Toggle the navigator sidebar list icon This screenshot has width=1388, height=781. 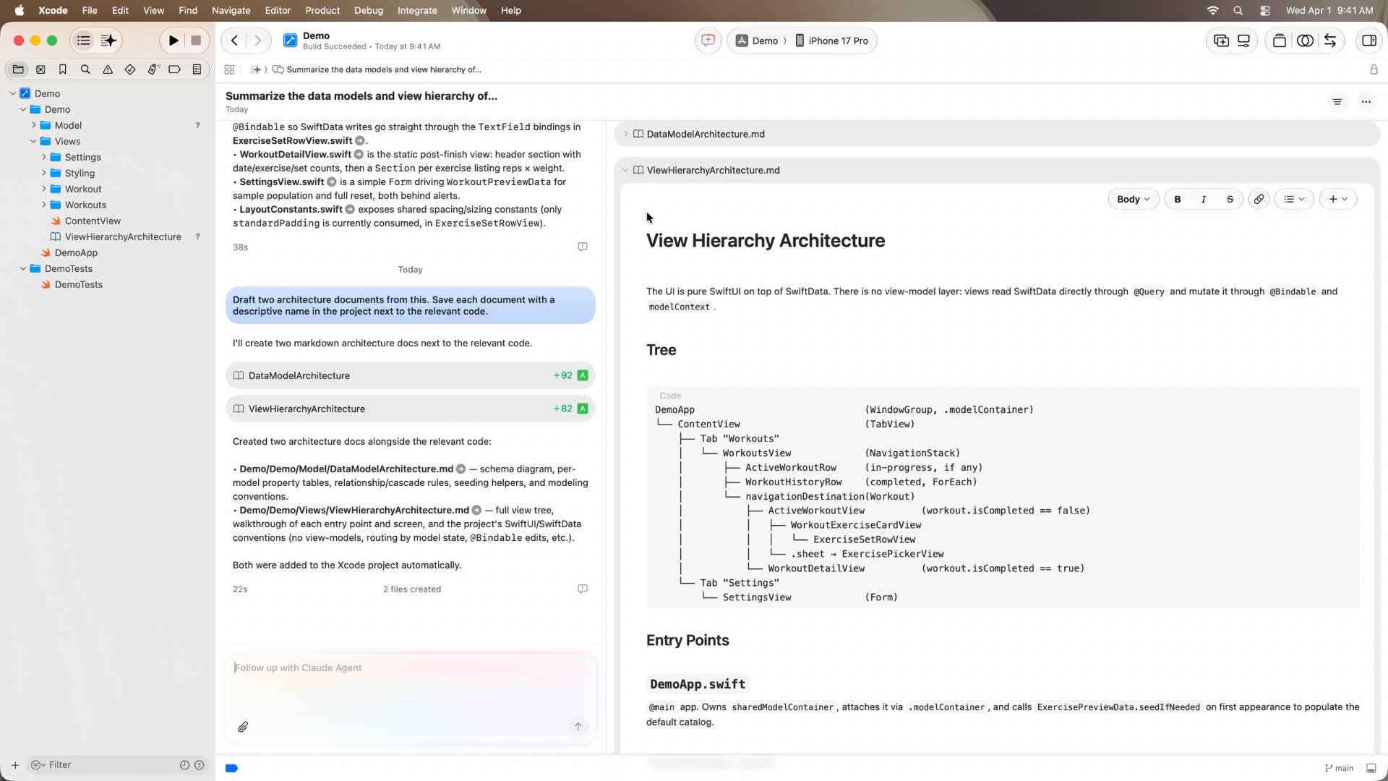tap(84, 40)
